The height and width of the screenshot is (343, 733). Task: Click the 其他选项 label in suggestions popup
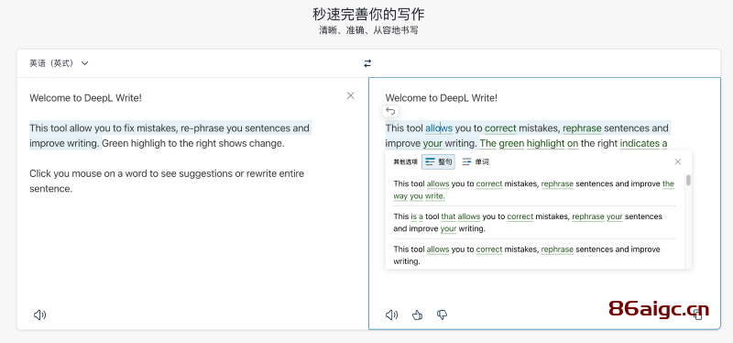405,162
